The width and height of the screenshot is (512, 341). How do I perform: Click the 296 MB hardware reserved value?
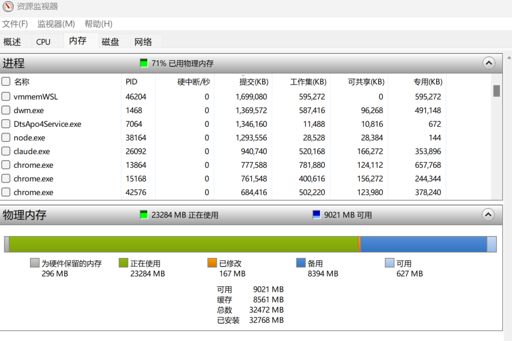point(55,274)
